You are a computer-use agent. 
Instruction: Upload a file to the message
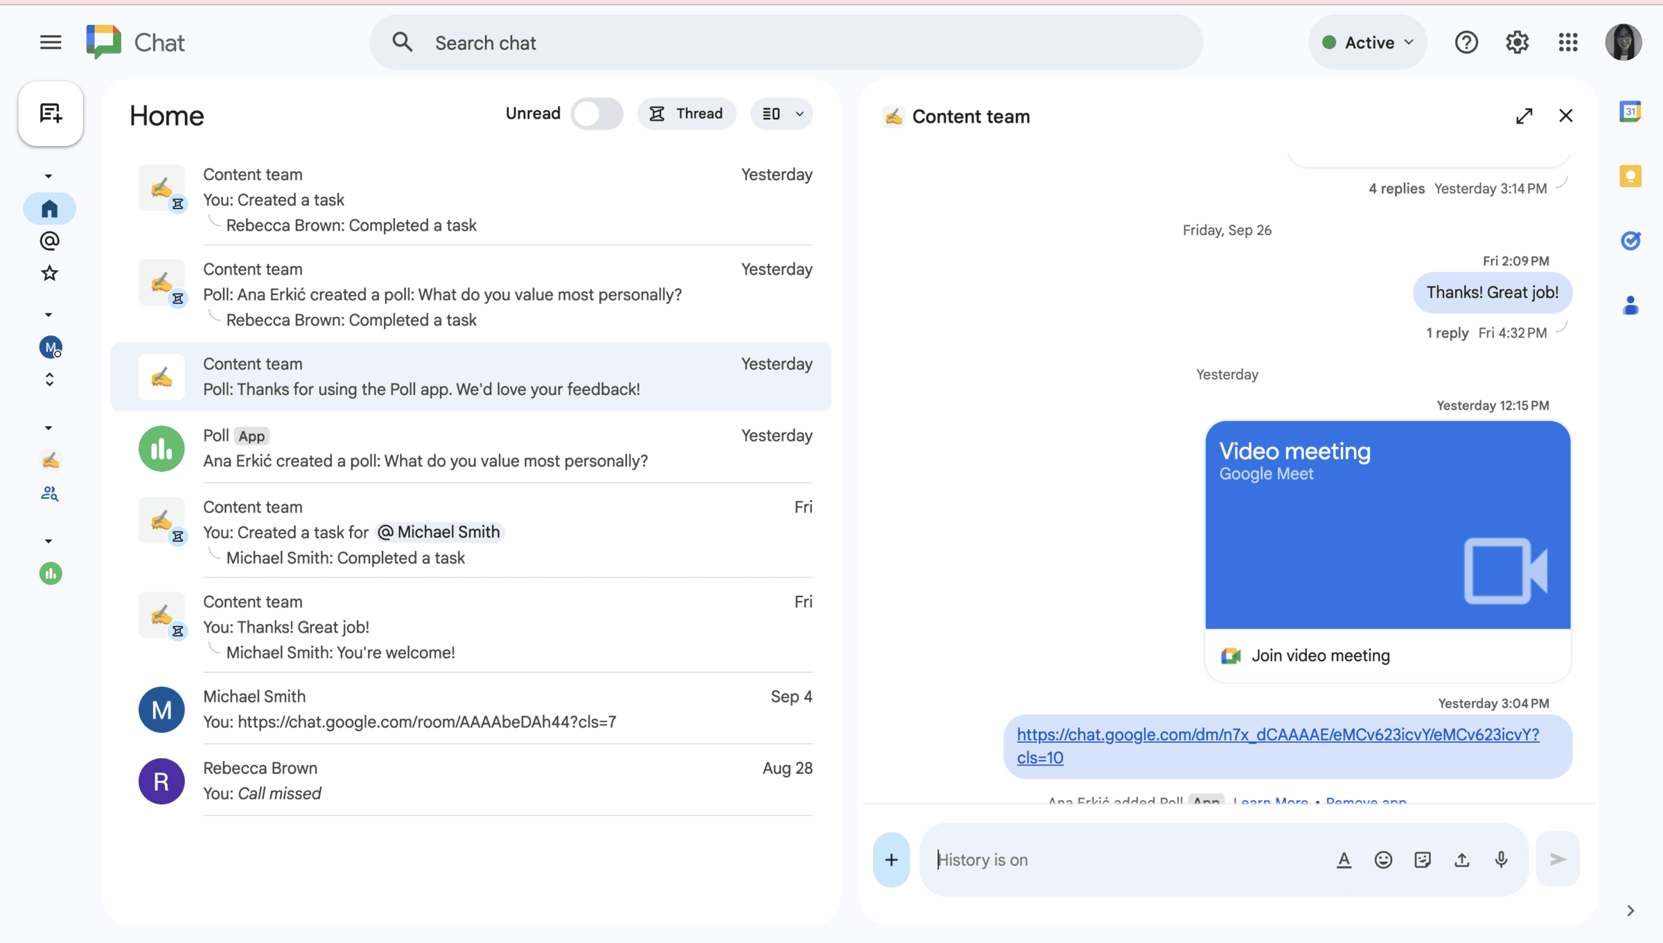[x=1462, y=859]
